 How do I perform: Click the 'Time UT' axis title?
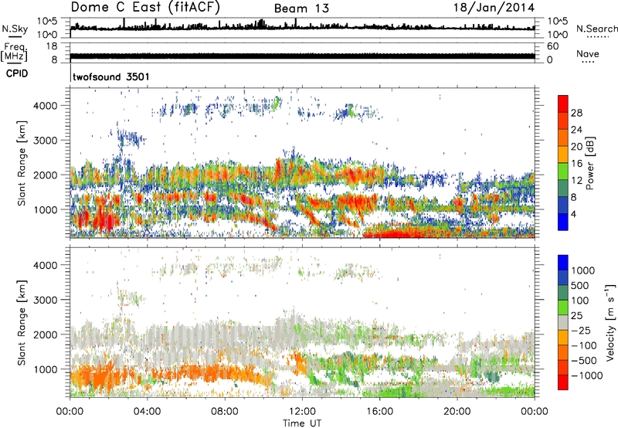[x=302, y=423]
